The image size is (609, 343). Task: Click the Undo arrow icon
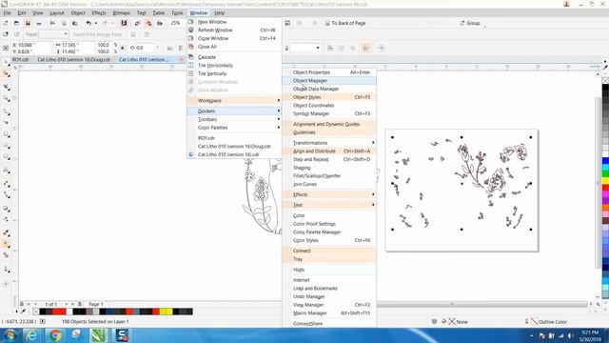click(x=88, y=23)
